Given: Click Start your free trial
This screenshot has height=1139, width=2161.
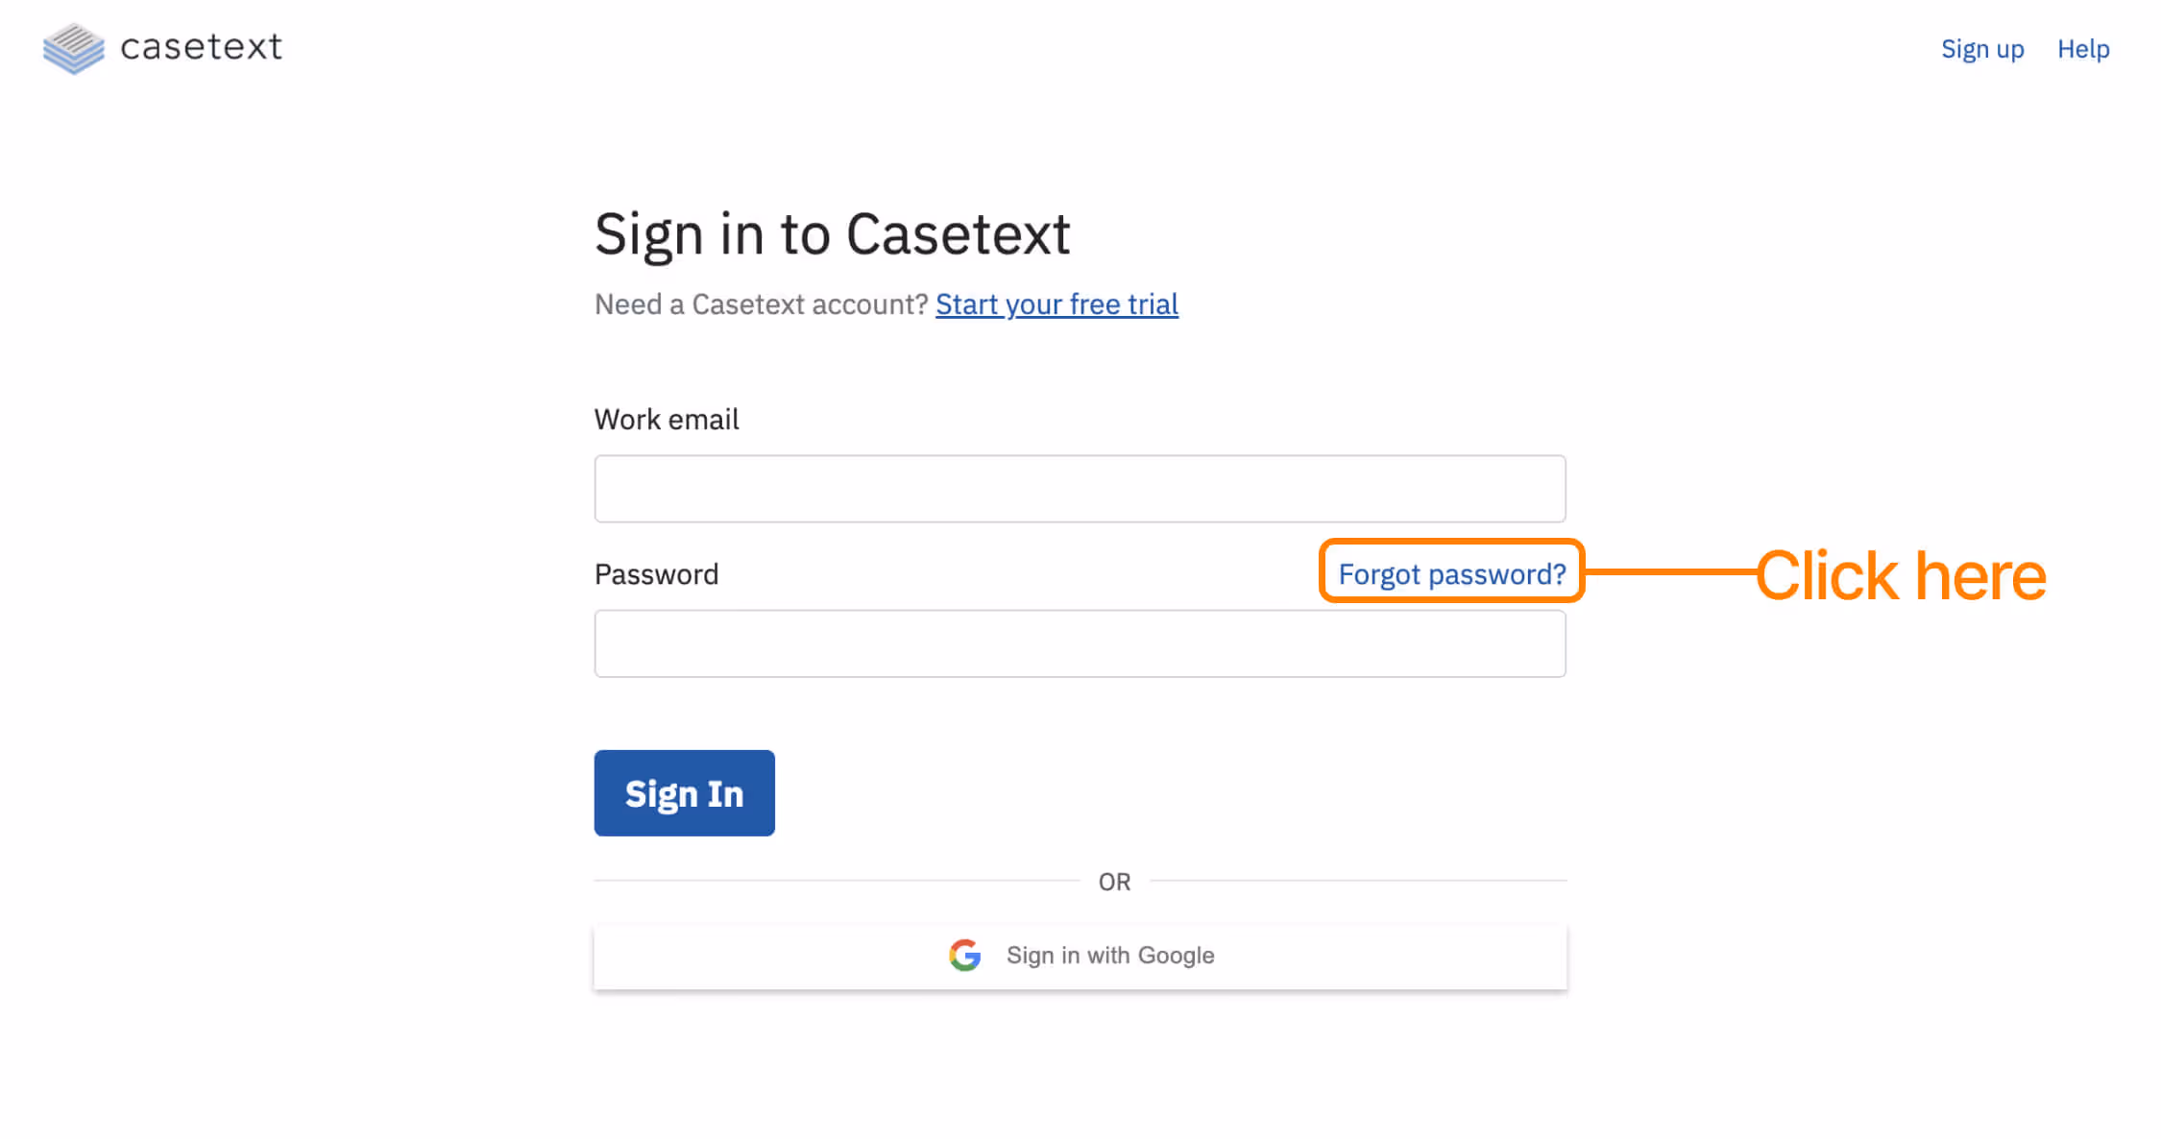Looking at the screenshot, I should 1056,304.
